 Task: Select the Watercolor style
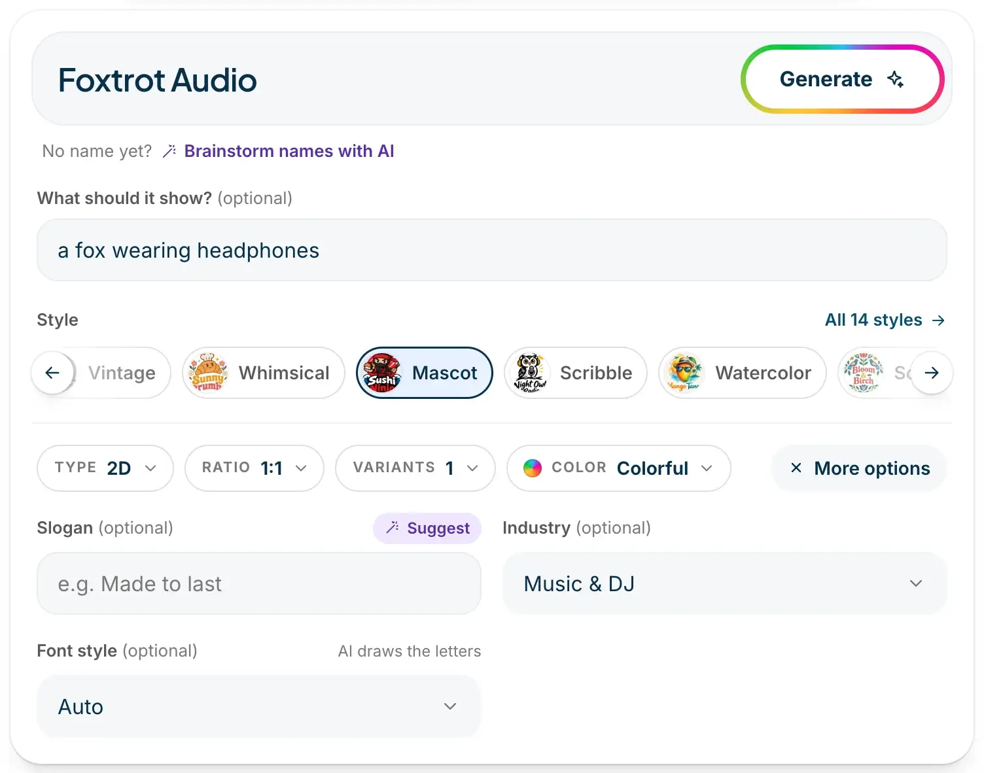(743, 373)
